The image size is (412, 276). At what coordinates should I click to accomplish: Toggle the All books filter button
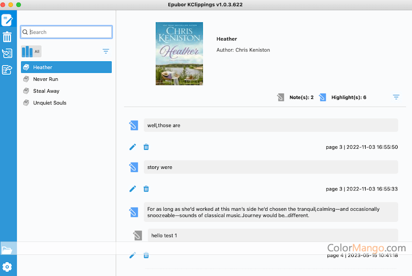coord(31,51)
